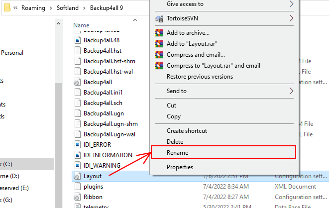
Task: Click the IDI_INFORMATION image icon
Action: point(78,155)
